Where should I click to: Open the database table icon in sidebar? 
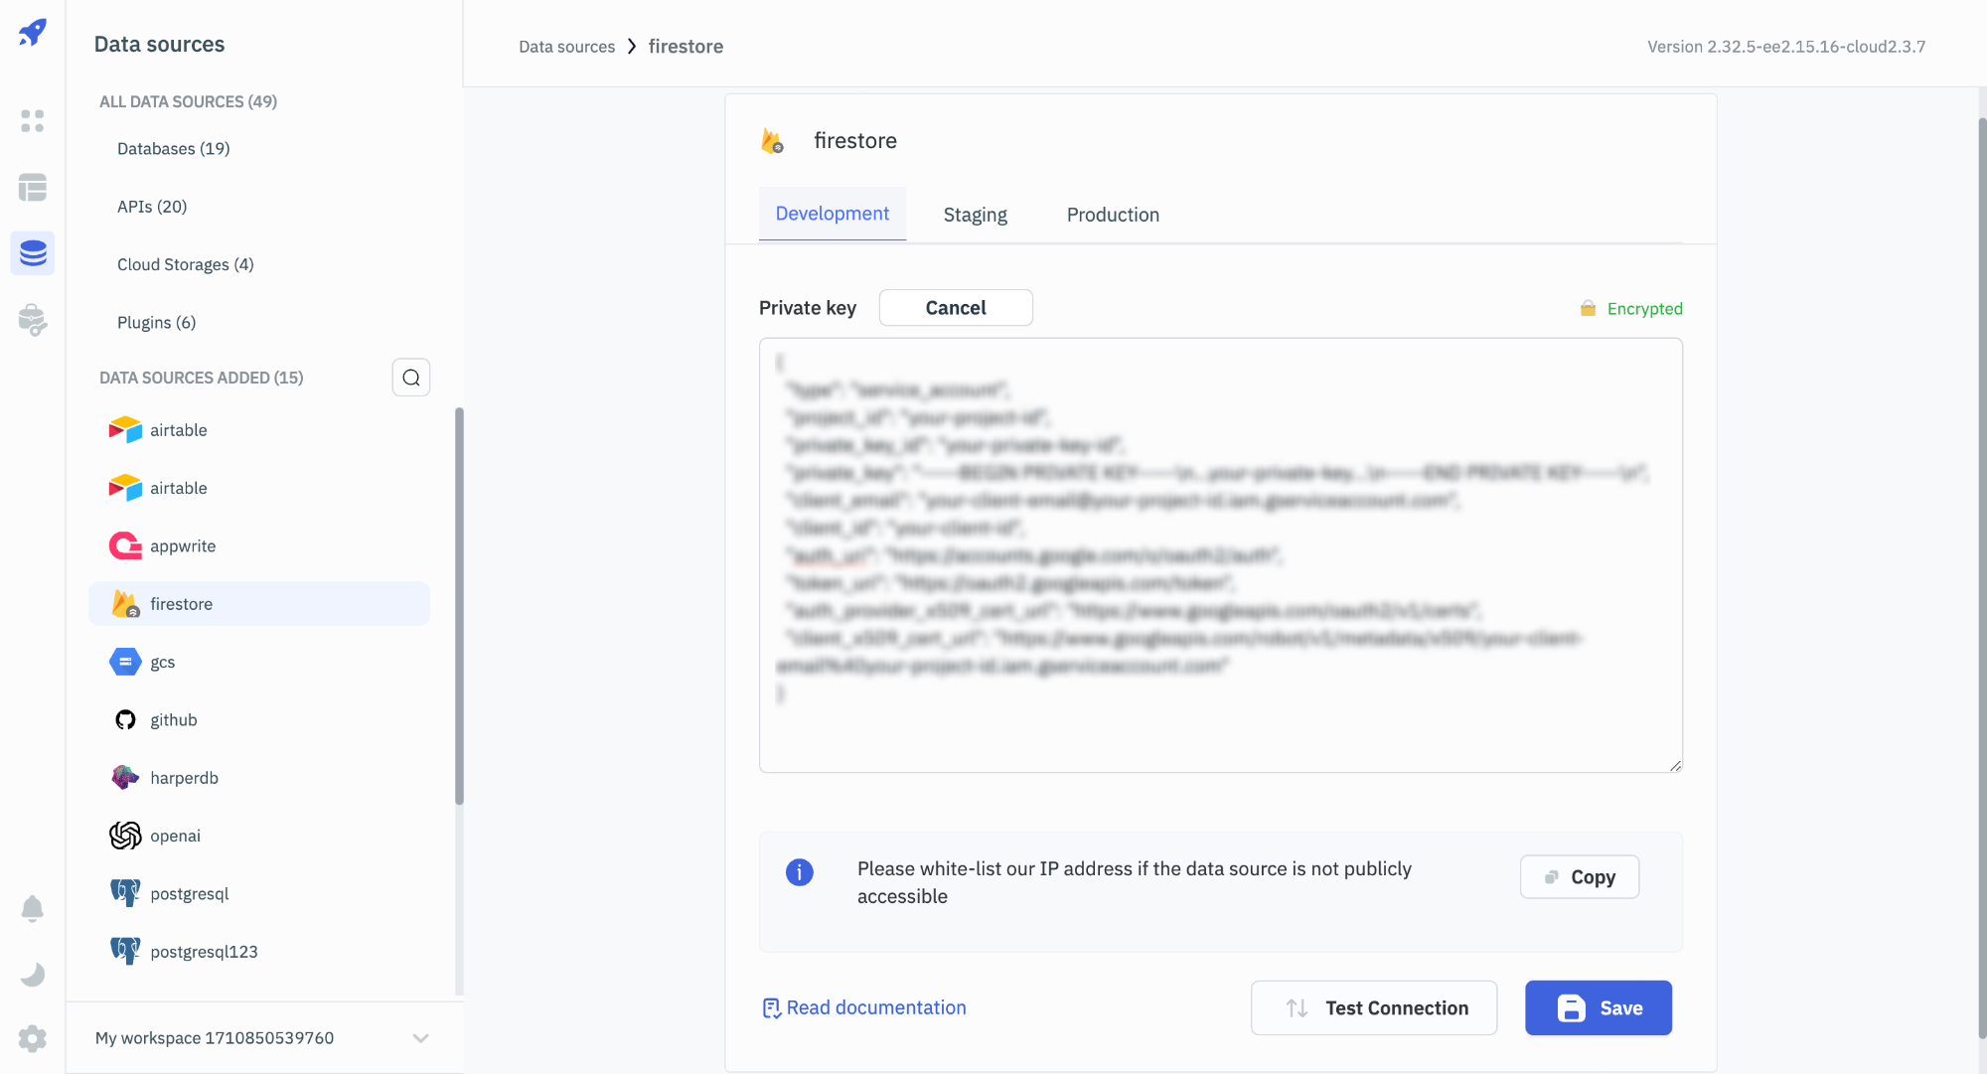point(33,188)
